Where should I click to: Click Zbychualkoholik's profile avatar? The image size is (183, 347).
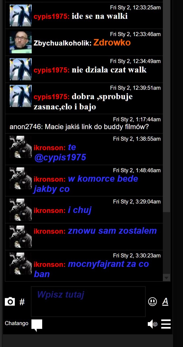click(x=21, y=42)
